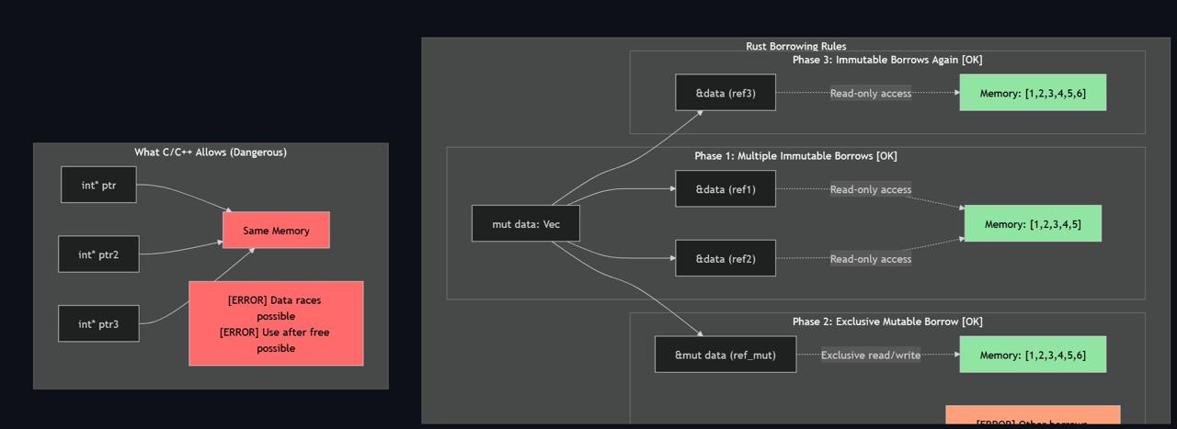Click the green 'Memory: [1,2,3,4,5]' node
The height and width of the screenshot is (429, 1177).
tap(1033, 224)
